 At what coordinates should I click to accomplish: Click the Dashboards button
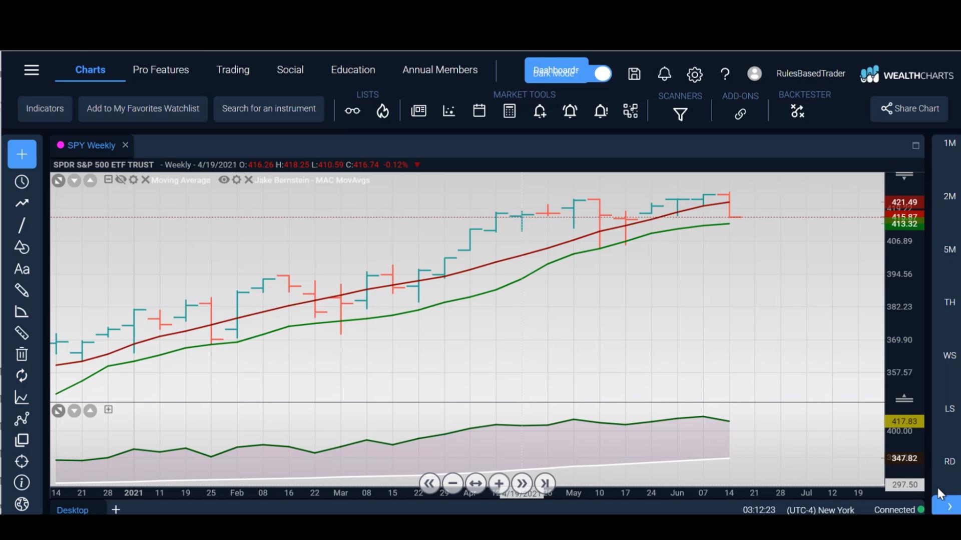click(556, 70)
